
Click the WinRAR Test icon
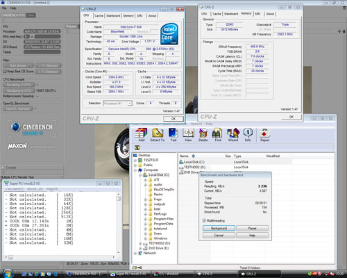[173, 135]
